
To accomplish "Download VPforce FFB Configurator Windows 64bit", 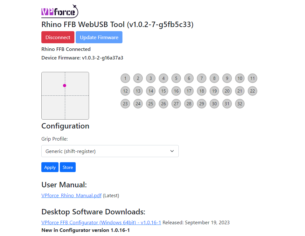I will tap(101, 222).
